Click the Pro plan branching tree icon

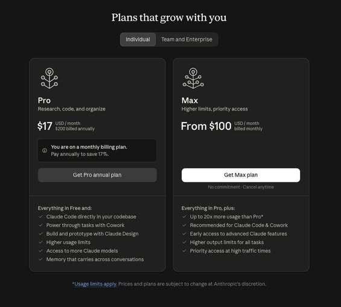(x=49, y=78)
